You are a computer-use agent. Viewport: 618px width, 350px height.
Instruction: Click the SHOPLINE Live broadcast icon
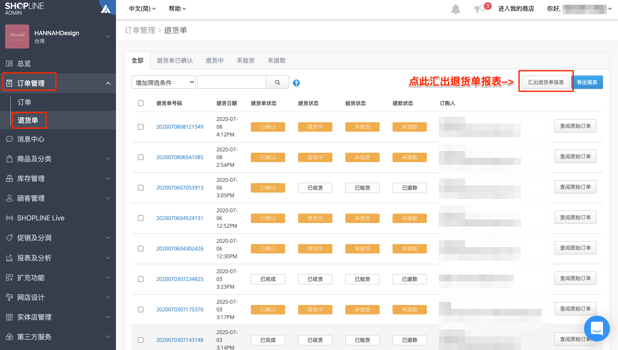point(9,218)
